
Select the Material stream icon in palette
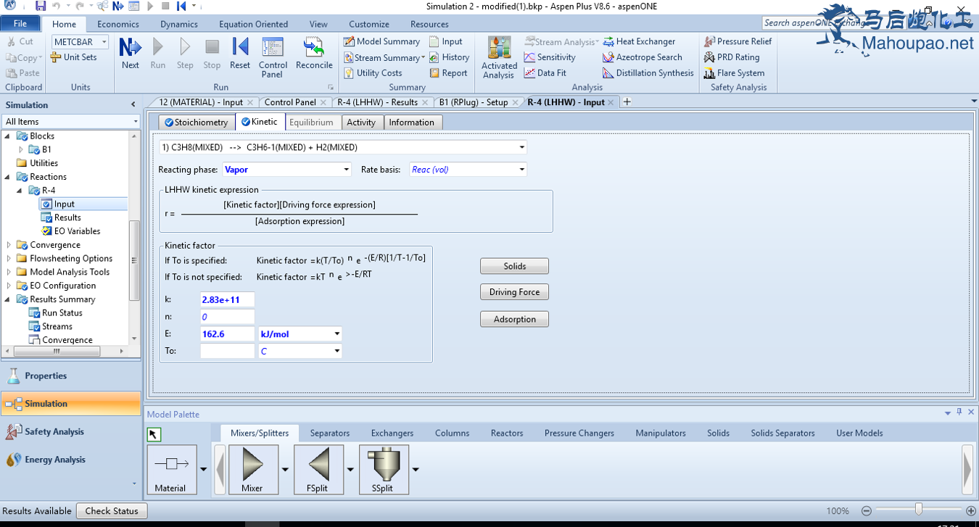click(171, 470)
